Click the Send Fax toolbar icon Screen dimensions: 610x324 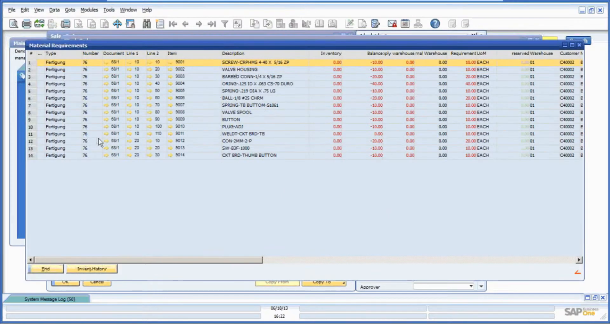point(66,24)
